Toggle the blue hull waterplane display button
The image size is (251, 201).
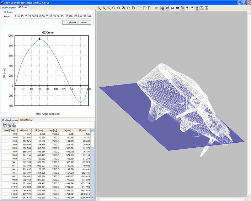click(x=163, y=8)
